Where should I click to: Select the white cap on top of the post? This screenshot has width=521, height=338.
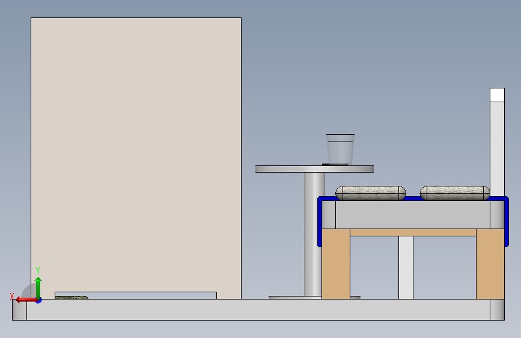(x=497, y=95)
